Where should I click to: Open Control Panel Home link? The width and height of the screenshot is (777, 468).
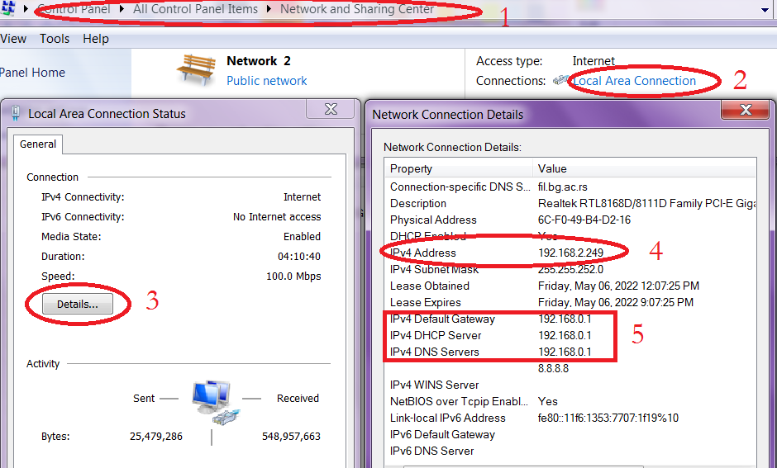click(x=32, y=73)
